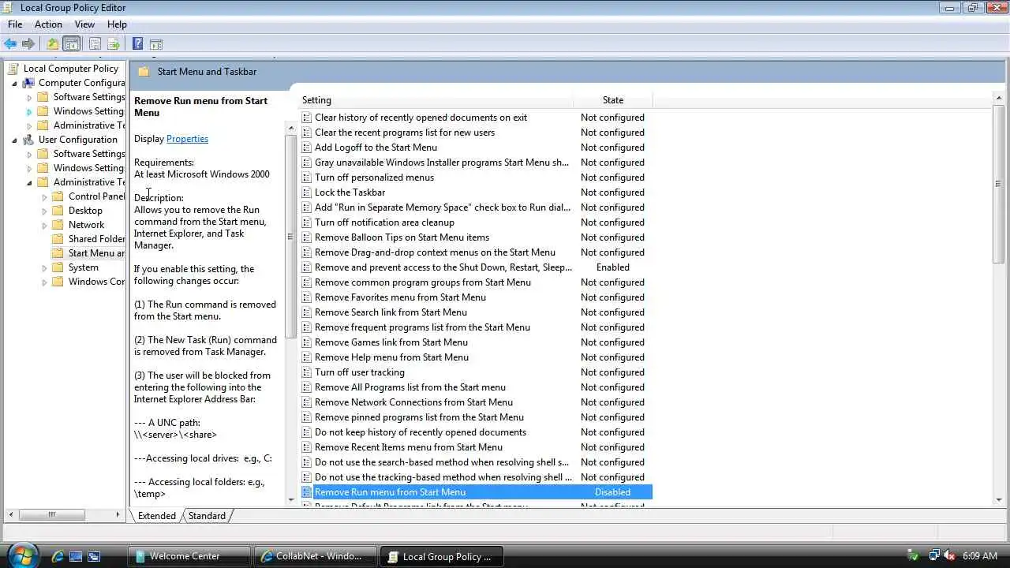The width and height of the screenshot is (1010, 568).
Task: Click the Computer Configuration node icon
Action: pyautogui.click(x=28, y=83)
